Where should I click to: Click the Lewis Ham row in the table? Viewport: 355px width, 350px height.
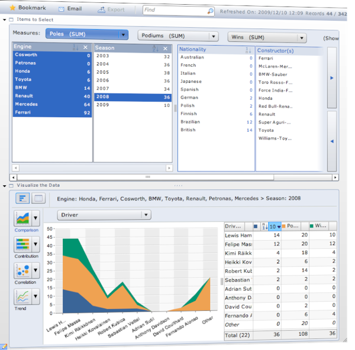point(280,235)
